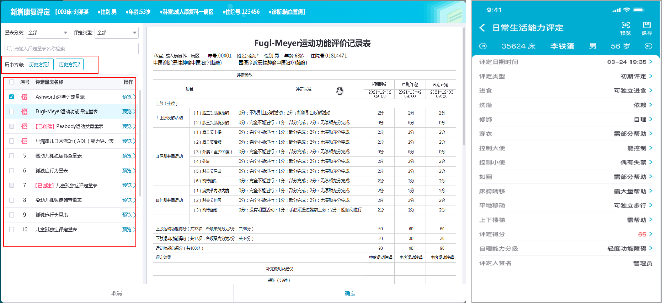Expand the 评定类型 初期评定 row in mobile app

(566, 76)
